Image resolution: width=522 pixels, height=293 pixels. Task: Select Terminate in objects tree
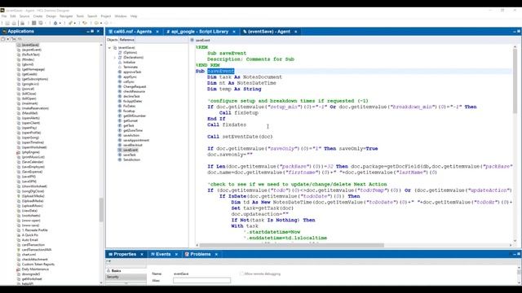point(130,67)
